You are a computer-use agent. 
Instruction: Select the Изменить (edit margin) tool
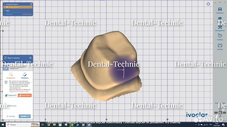point(25,75)
